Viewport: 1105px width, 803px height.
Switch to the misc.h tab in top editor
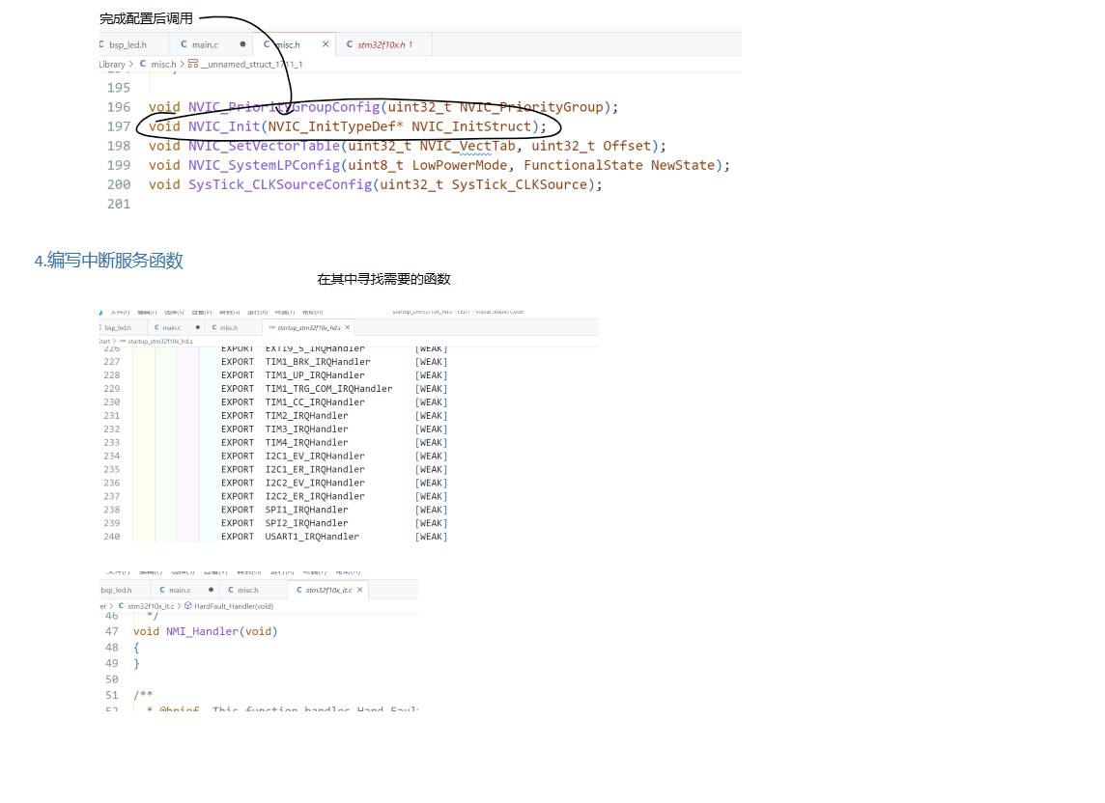pyautogui.click(x=293, y=44)
